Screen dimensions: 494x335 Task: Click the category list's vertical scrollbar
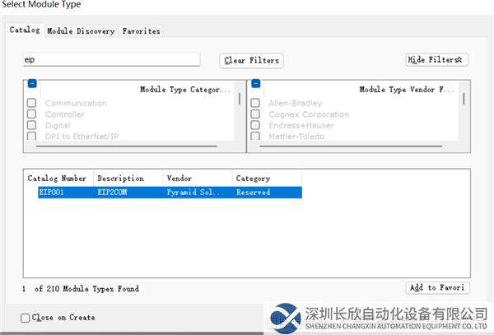pyautogui.click(x=240, y=100)
